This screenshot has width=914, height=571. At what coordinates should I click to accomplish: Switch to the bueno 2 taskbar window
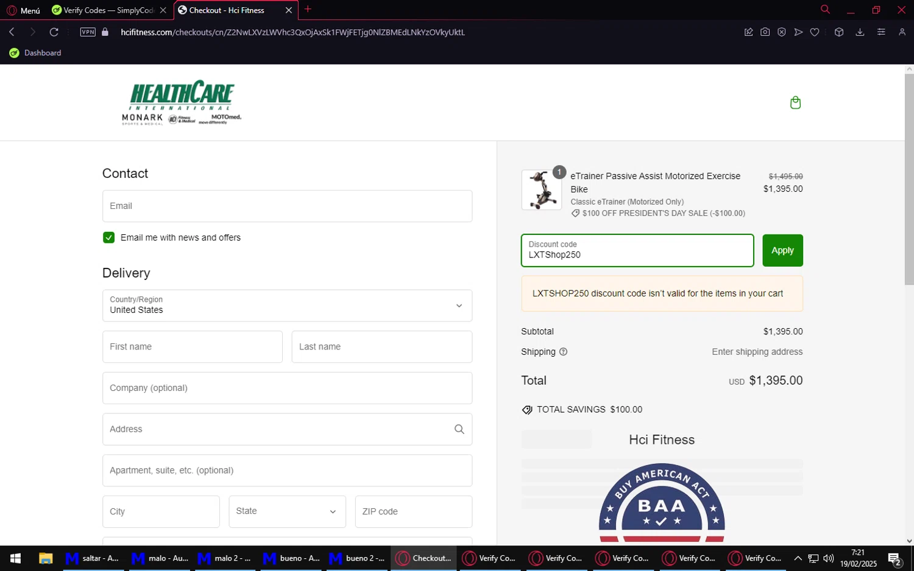click(356, 558)
